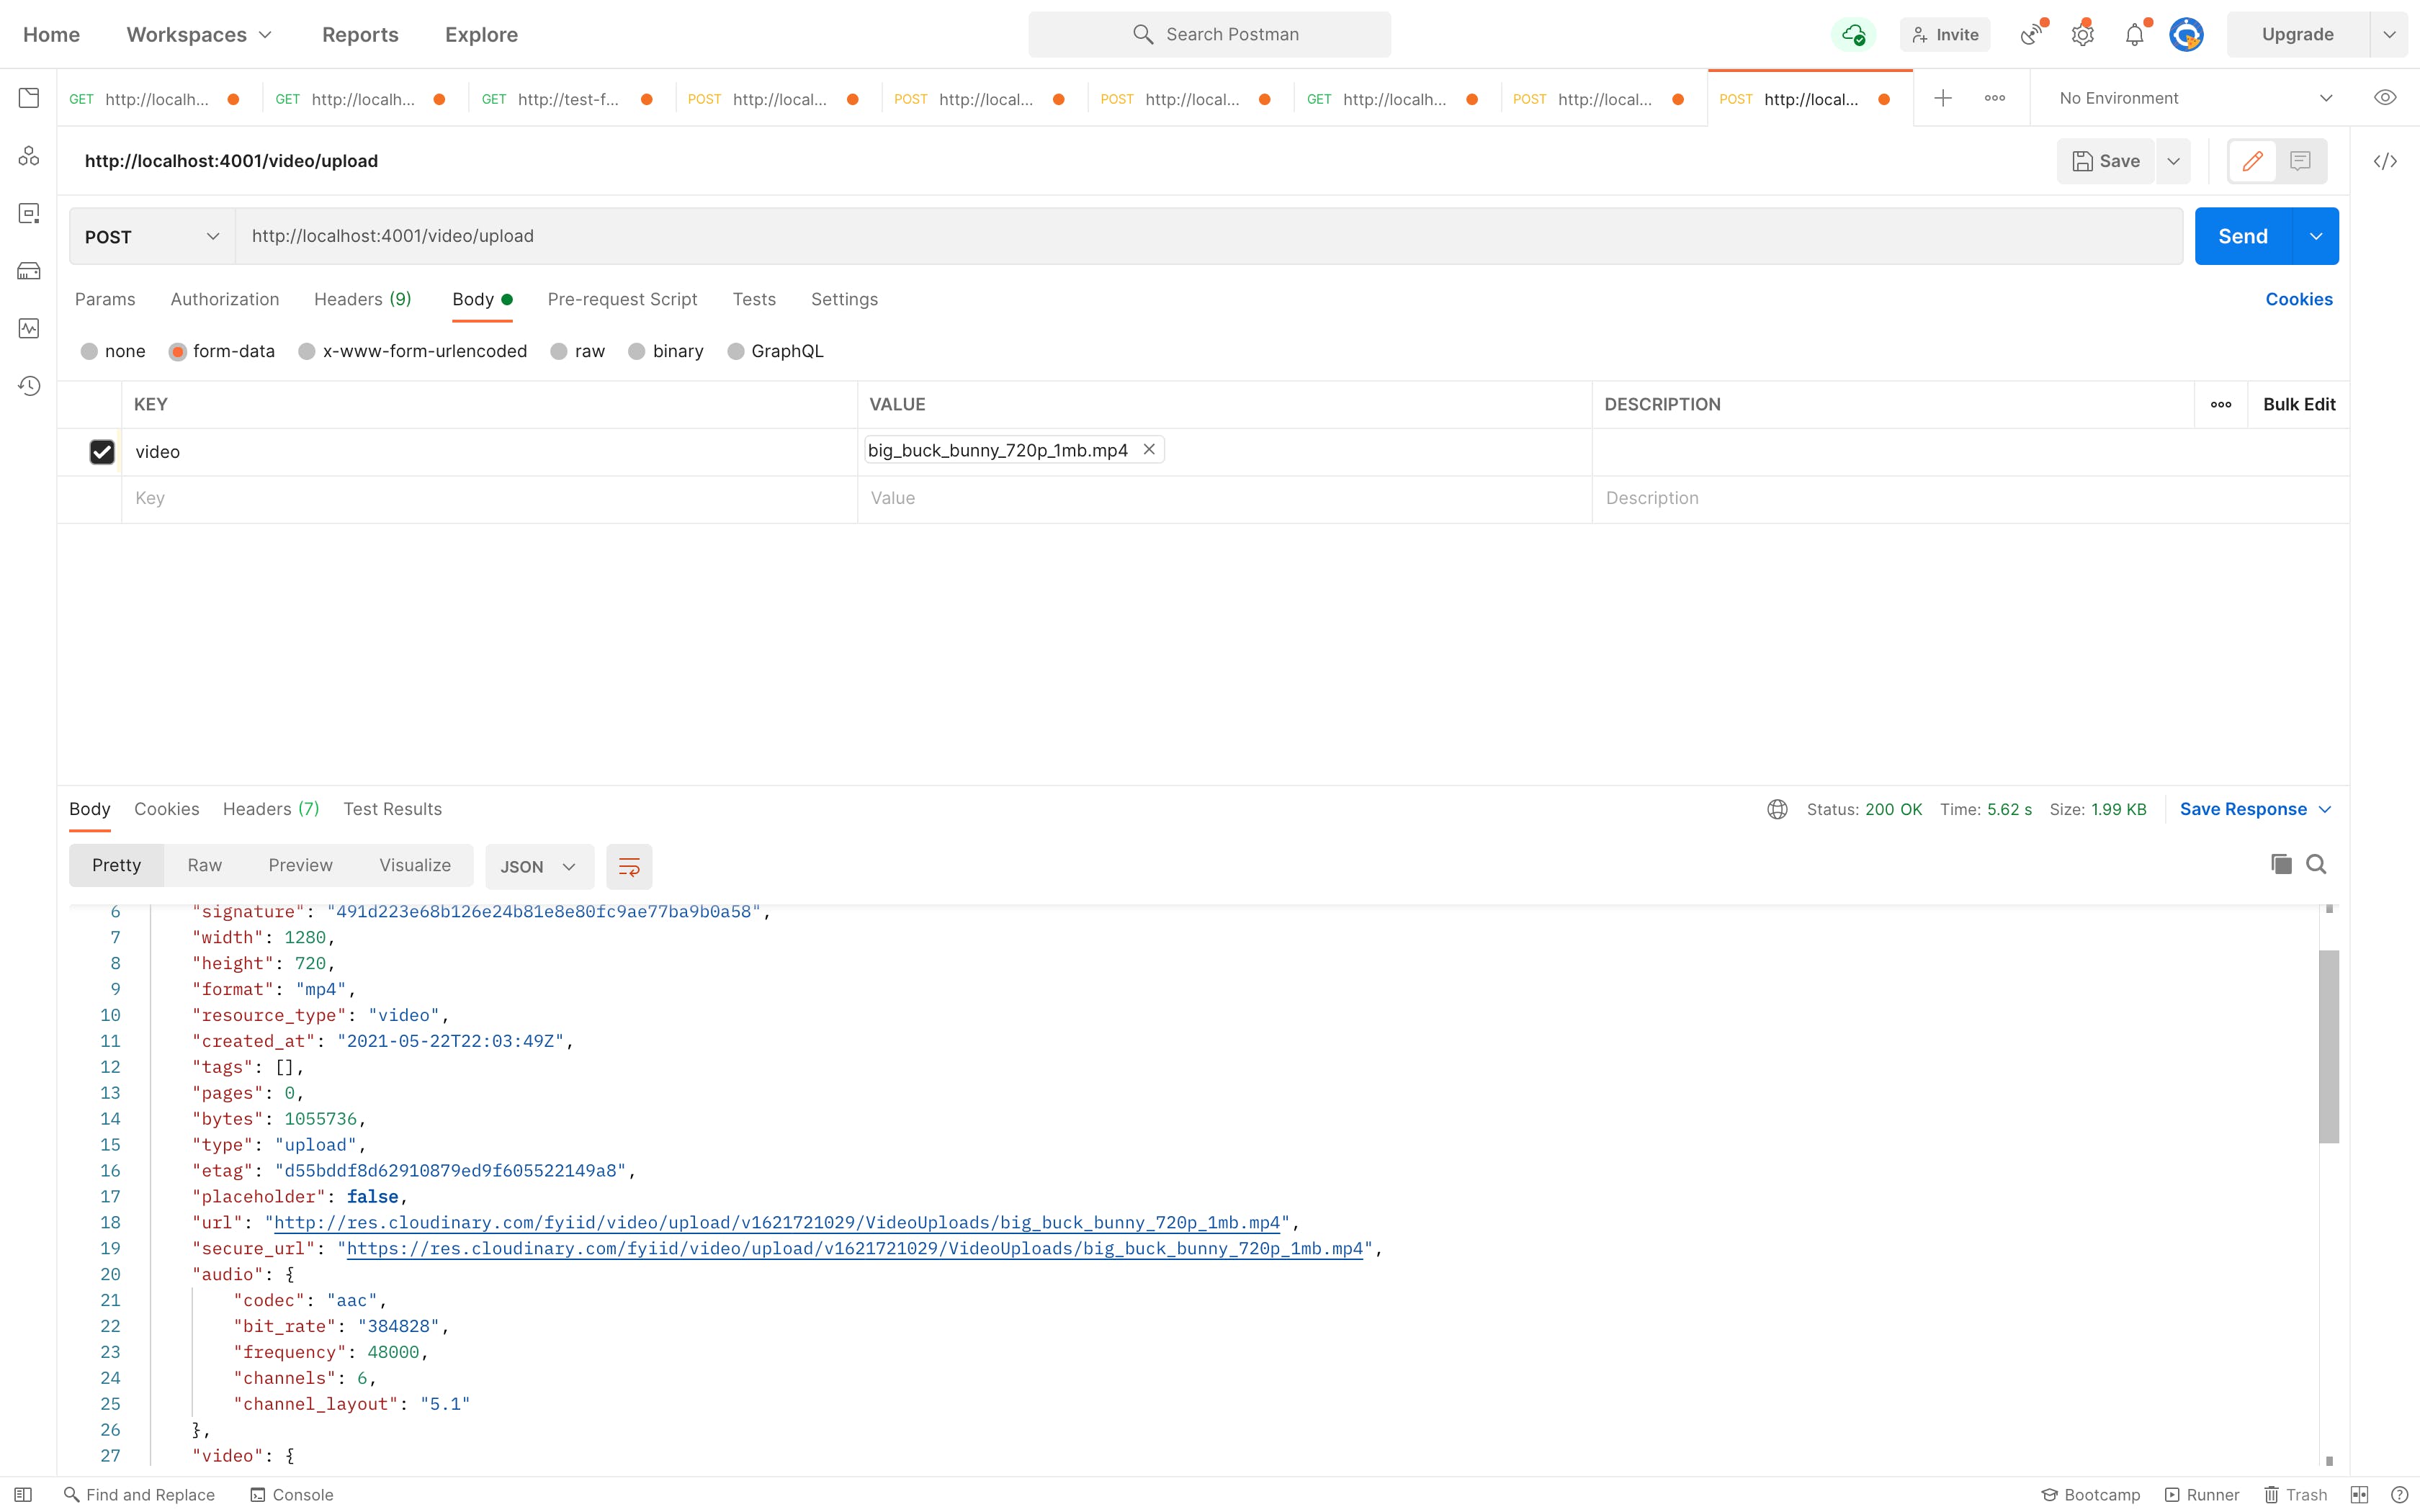Open the form-data columns options menu
Screen dimensions: 2420x1512
pyautogui.click(x=2221, y=404)
